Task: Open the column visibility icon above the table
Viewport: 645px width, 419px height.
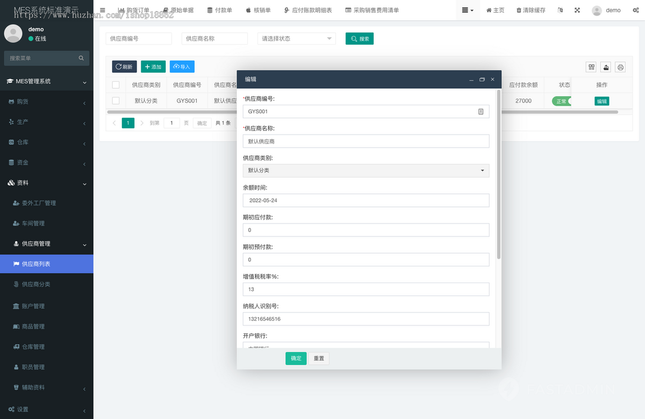Action: coord(591,67)
